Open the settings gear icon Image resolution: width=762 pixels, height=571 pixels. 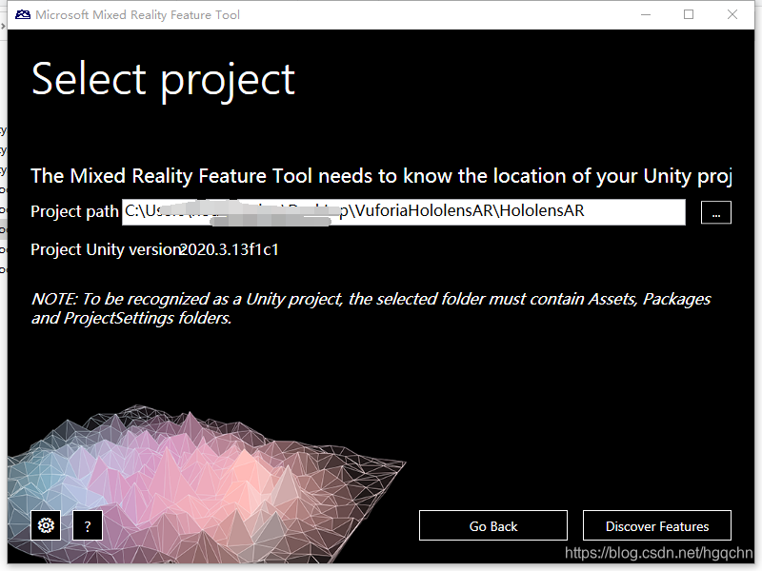coord(46,525)
